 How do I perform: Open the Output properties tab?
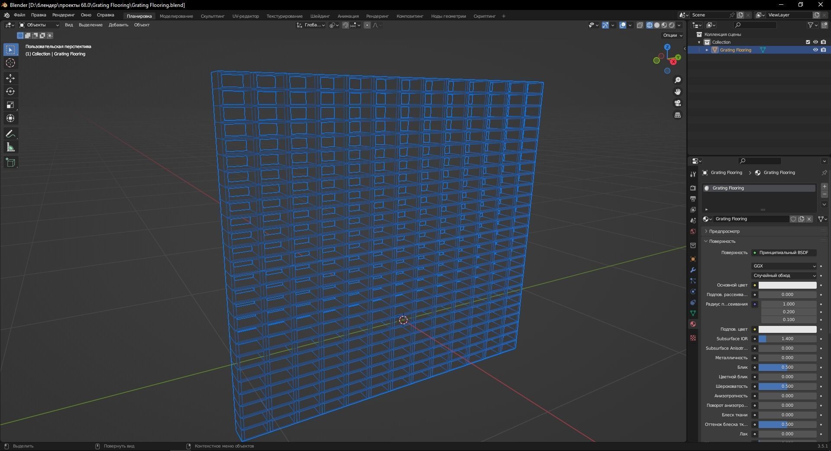(693, 199)
